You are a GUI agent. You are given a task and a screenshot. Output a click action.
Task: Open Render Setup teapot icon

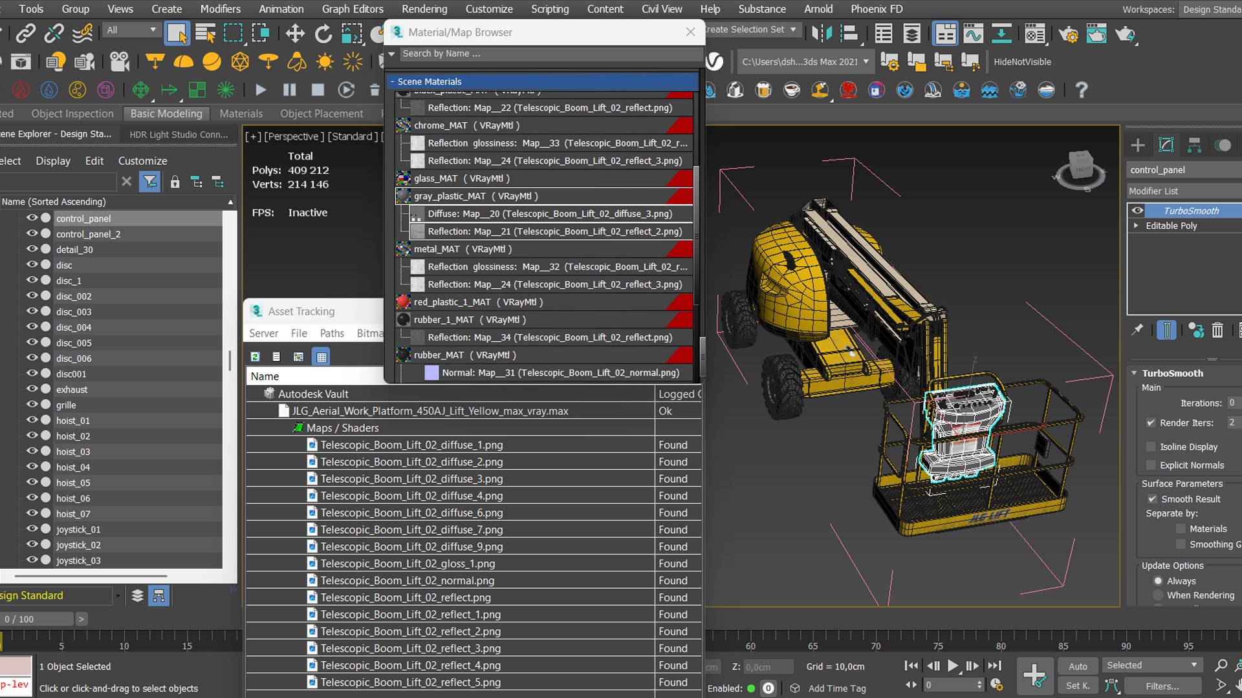1068,33
